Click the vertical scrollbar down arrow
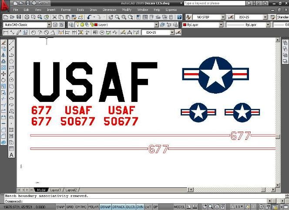The height and width of the screenshot is (210, 289). pos(278,185)
